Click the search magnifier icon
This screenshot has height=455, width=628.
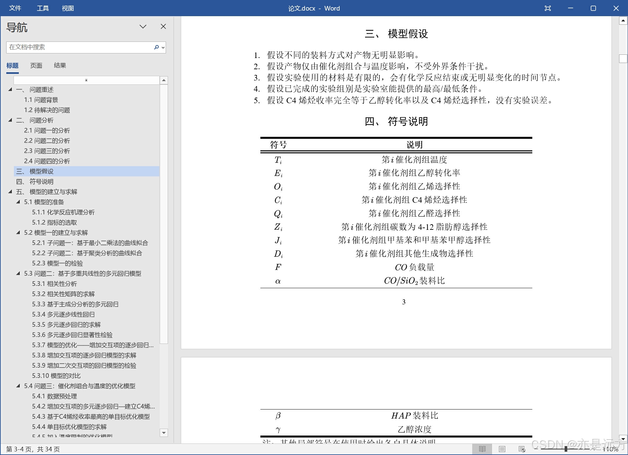pyautogui.click(x=156, y=47)
